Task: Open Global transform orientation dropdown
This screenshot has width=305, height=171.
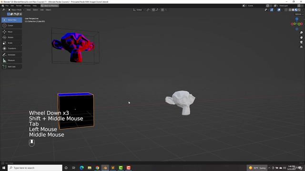Action: (x=139, y=10)
